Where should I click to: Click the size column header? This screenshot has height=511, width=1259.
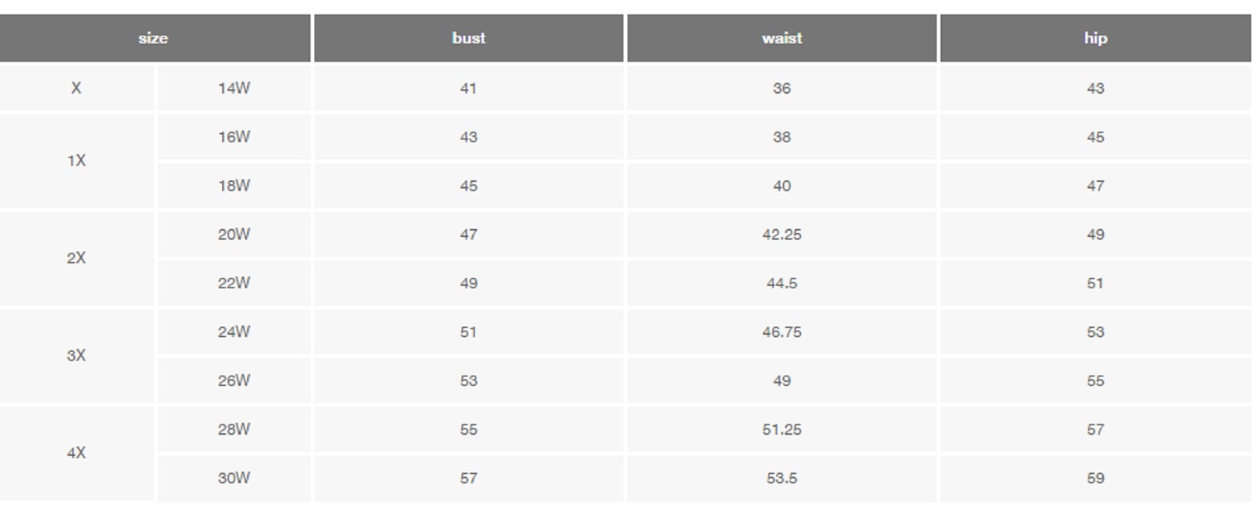coord(153,38)
